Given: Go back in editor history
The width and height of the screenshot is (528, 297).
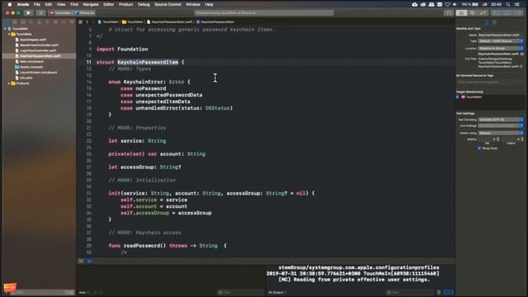Looking at the screenshot, I should coord(87,22).
